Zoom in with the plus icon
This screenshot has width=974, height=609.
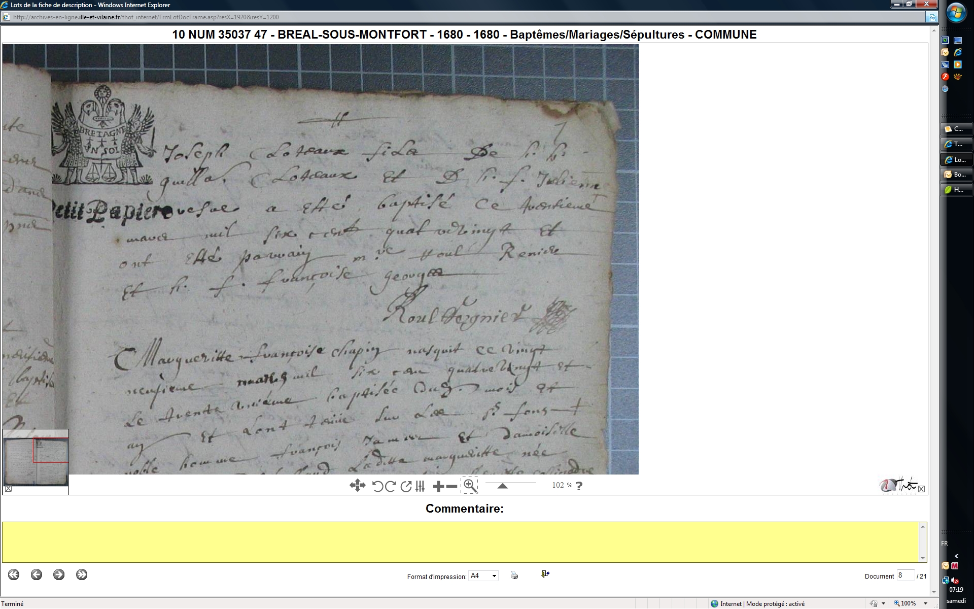(438, 487)
